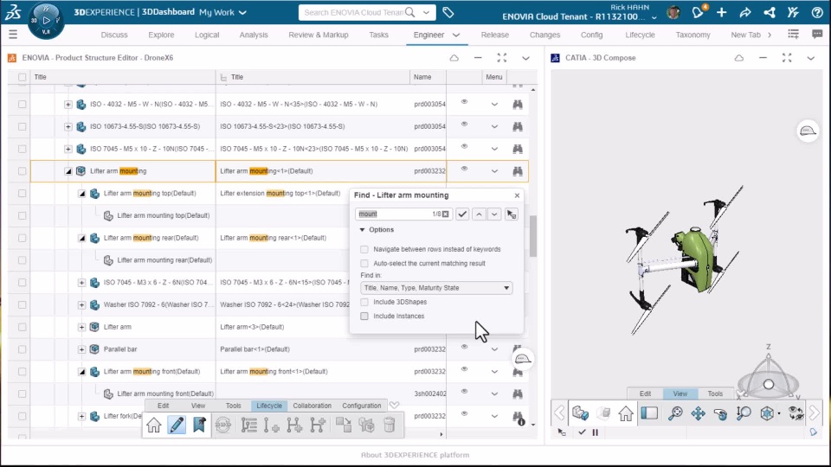Click the share arrow icon in top bar
Screen dimensions: 831x467
[x=745, y=12]
